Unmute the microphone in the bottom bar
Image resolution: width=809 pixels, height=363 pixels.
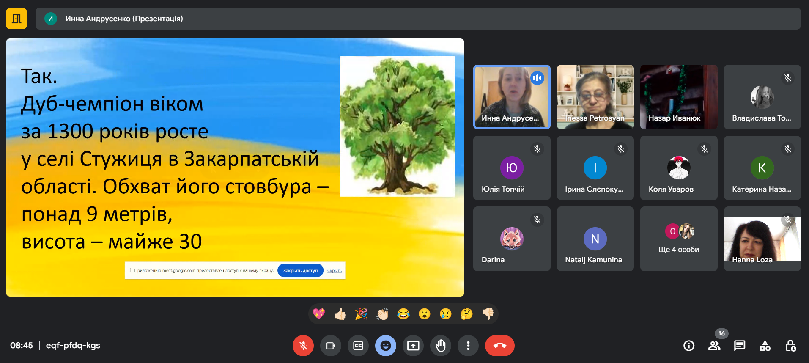pos(303,346)
